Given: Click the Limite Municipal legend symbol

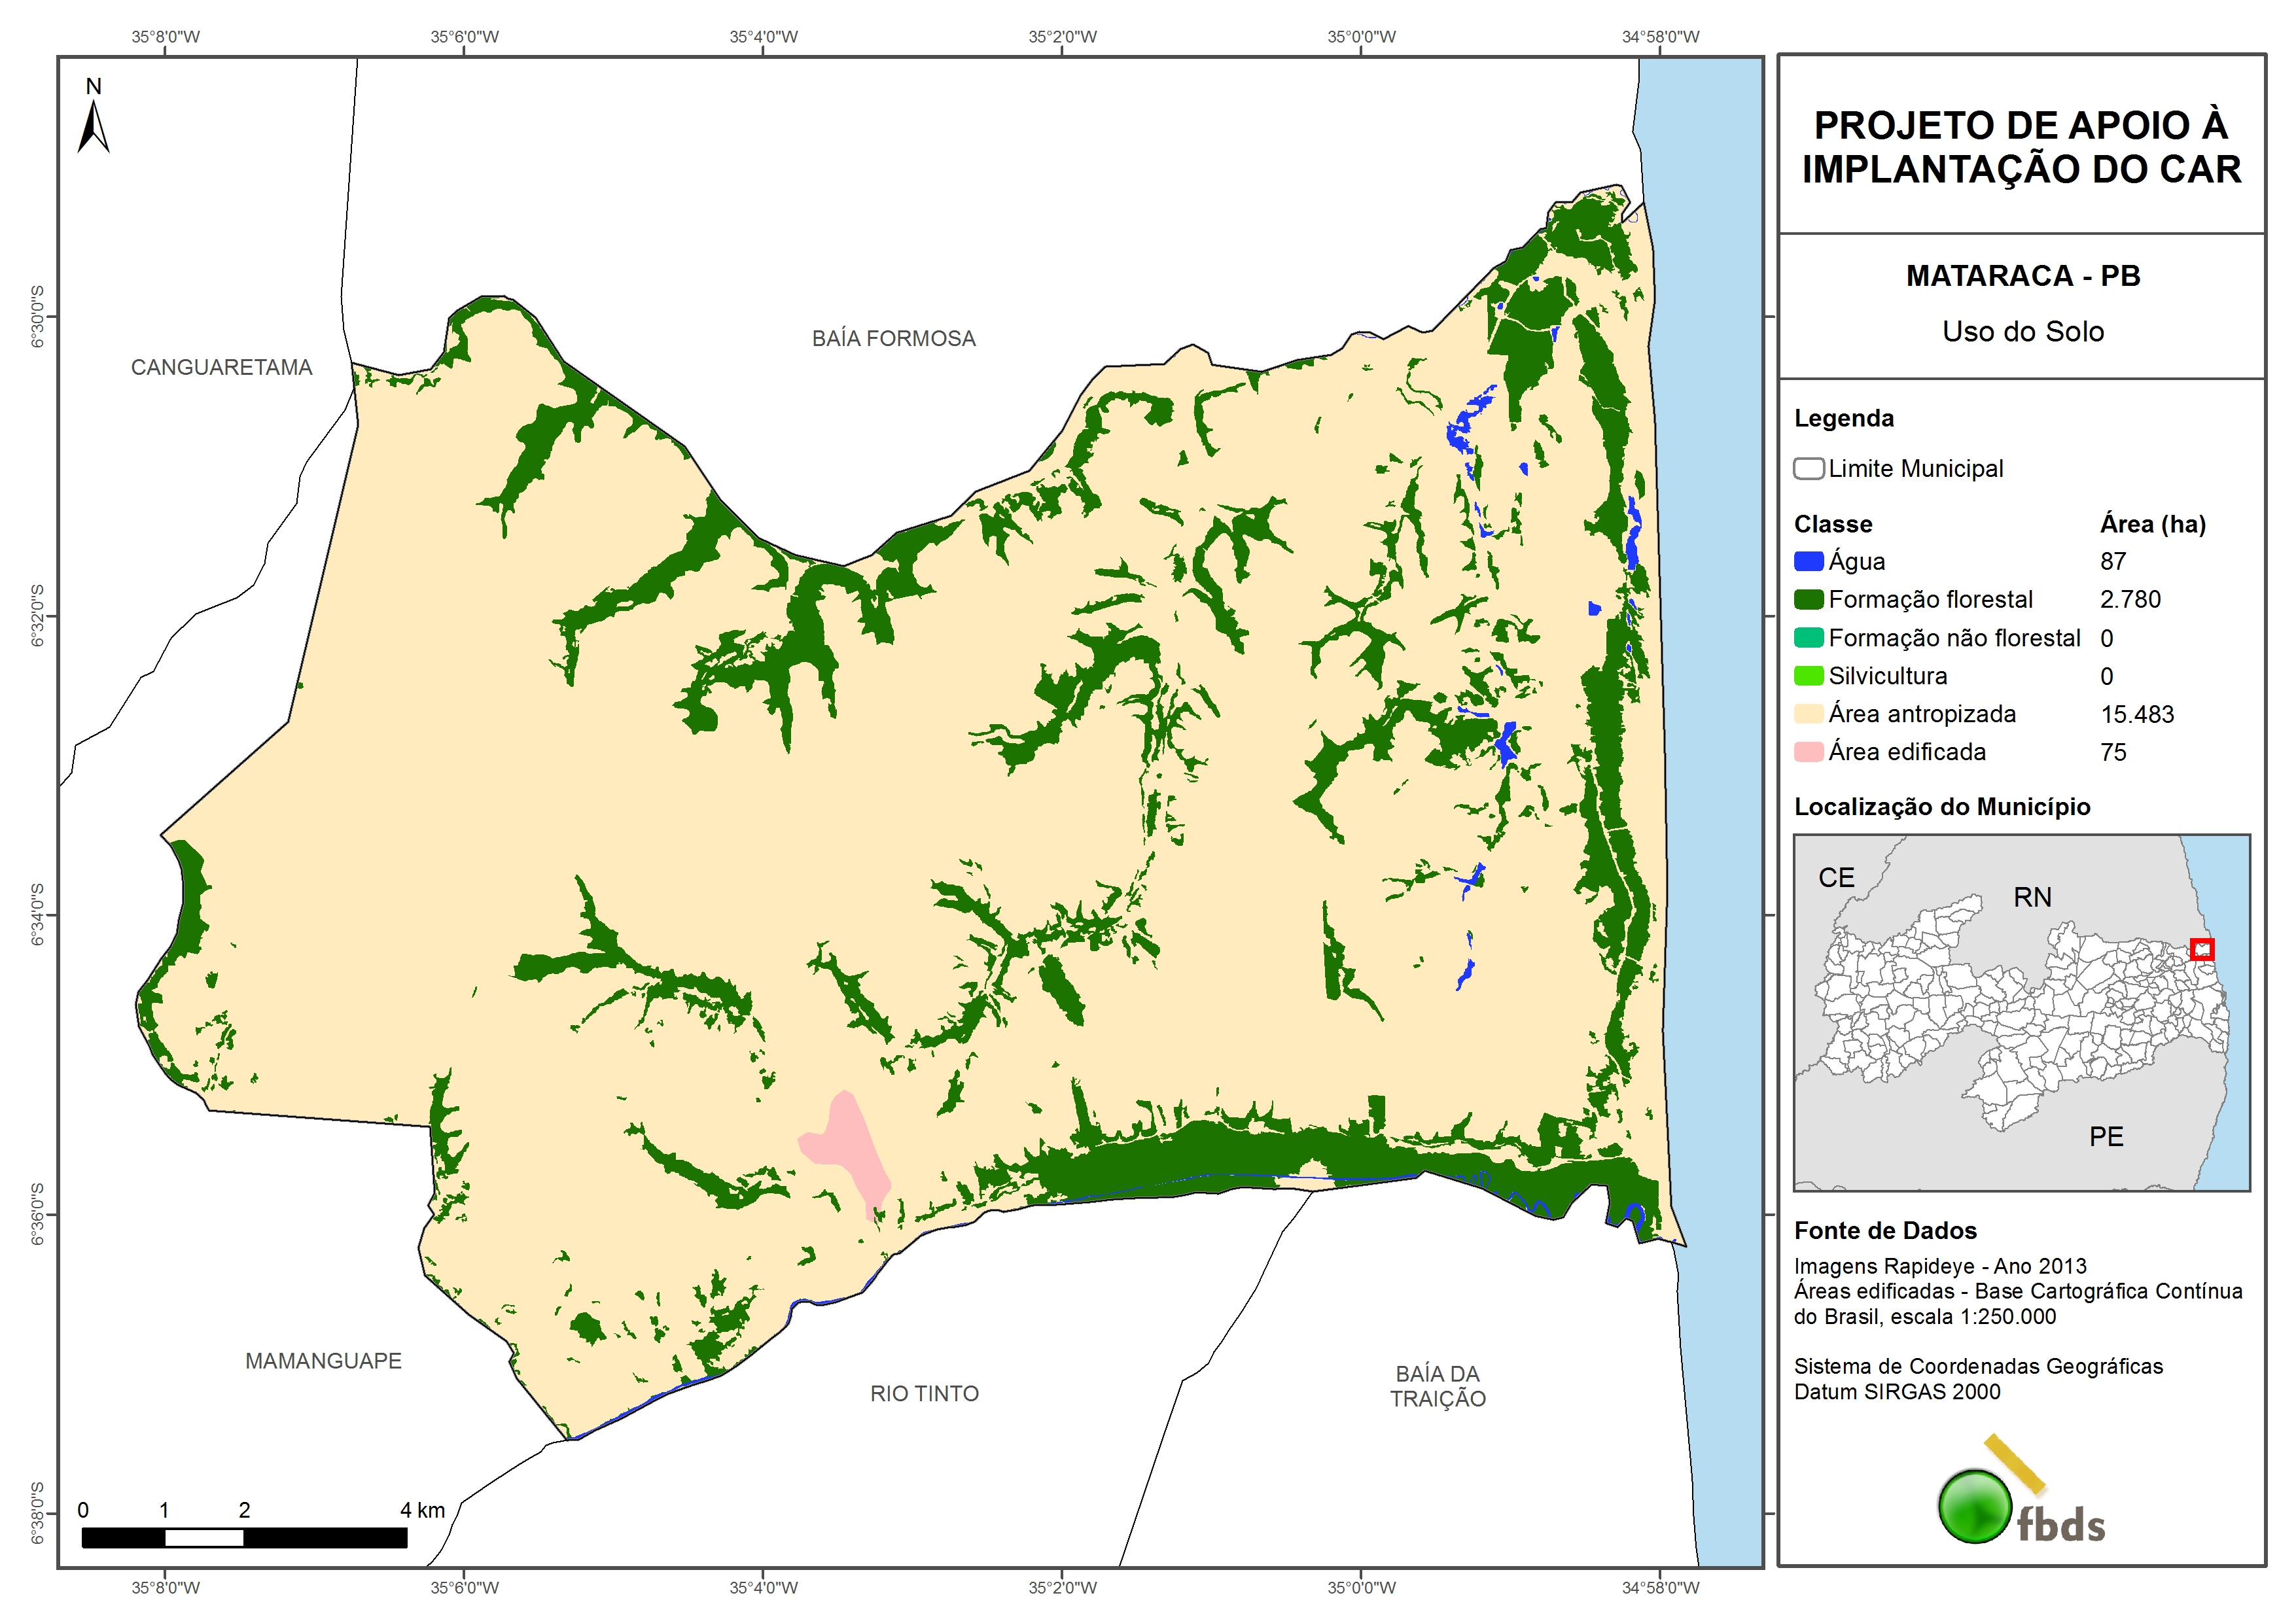Looking at the screenshot, I should click(1808, 468).
